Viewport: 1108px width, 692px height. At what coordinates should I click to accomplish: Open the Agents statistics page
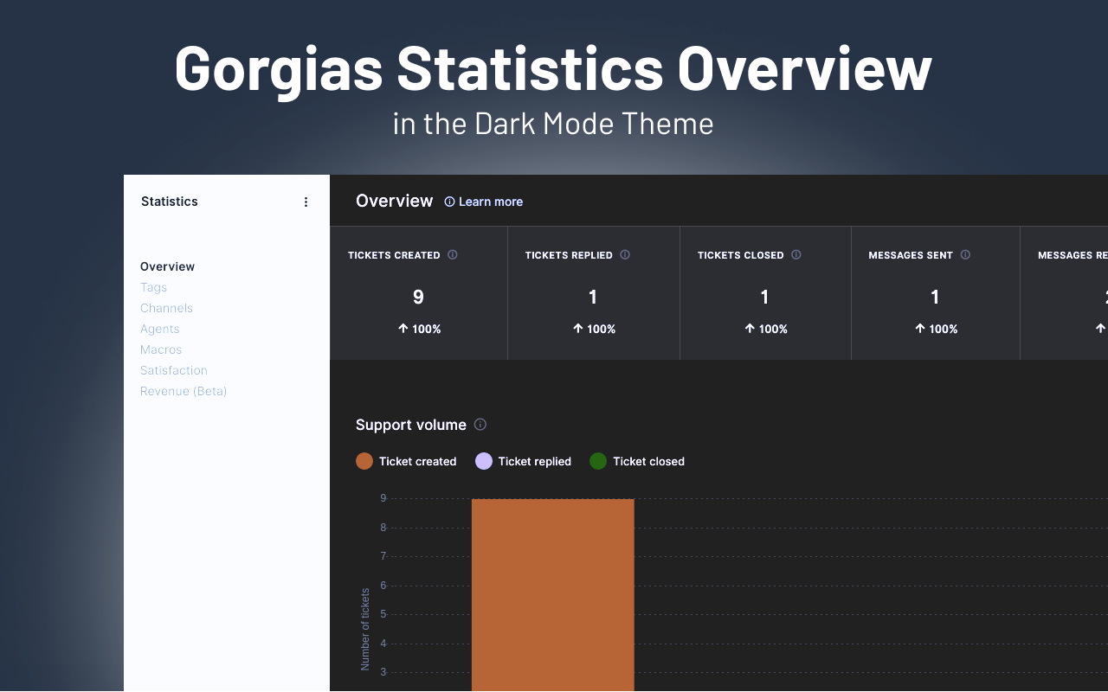(159, 329)
